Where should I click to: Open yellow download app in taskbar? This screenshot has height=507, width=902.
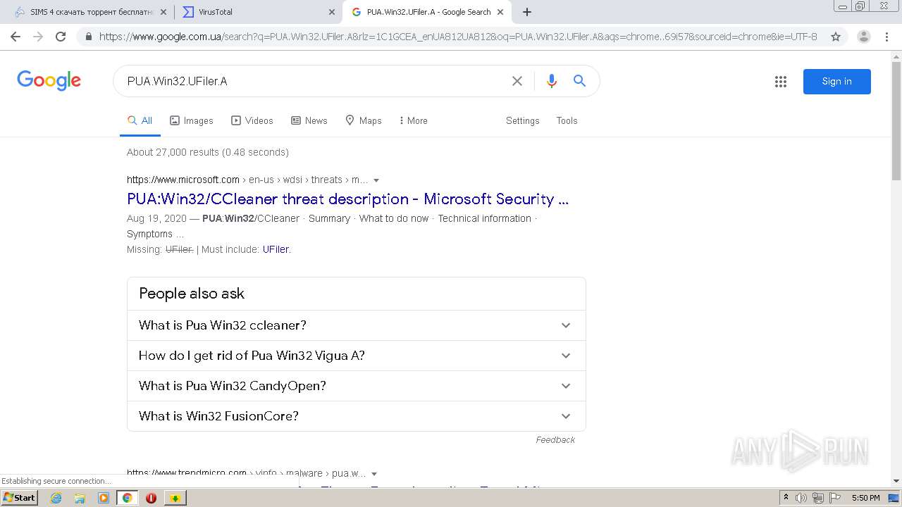[175, 498]
